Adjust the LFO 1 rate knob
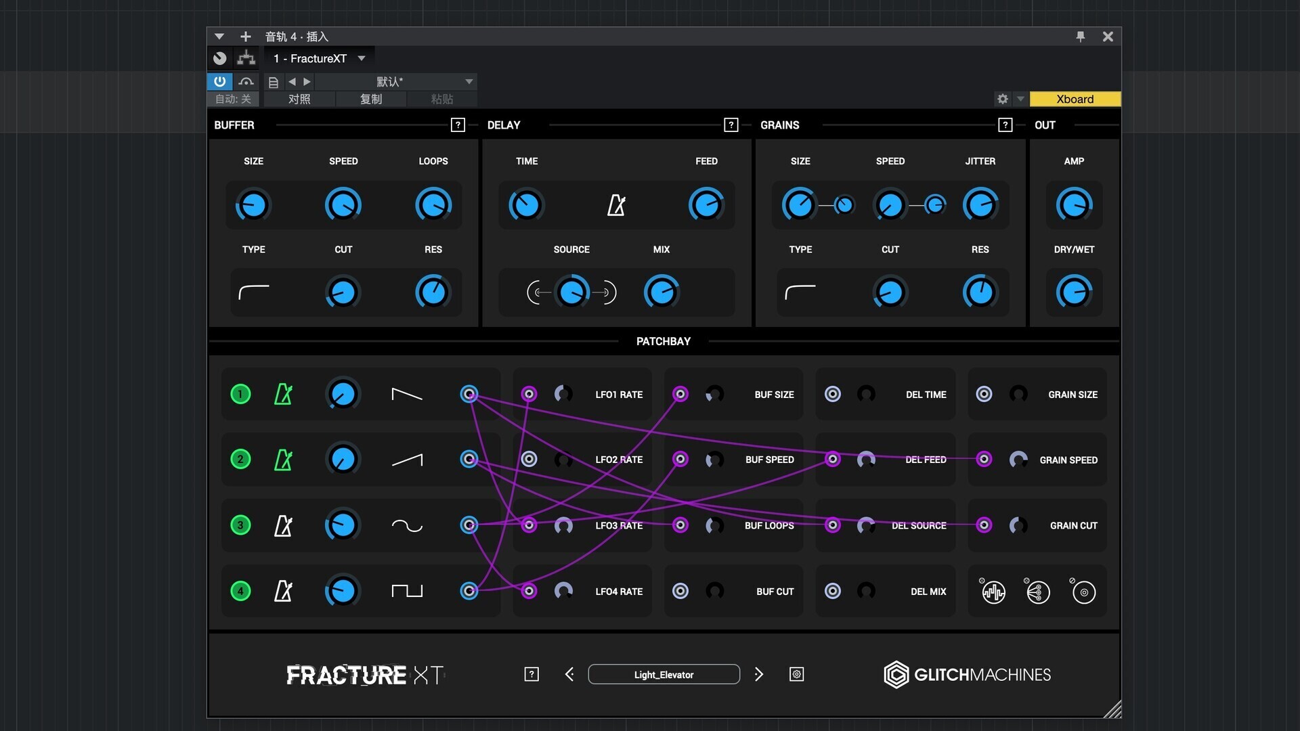 tap(343, 394)
